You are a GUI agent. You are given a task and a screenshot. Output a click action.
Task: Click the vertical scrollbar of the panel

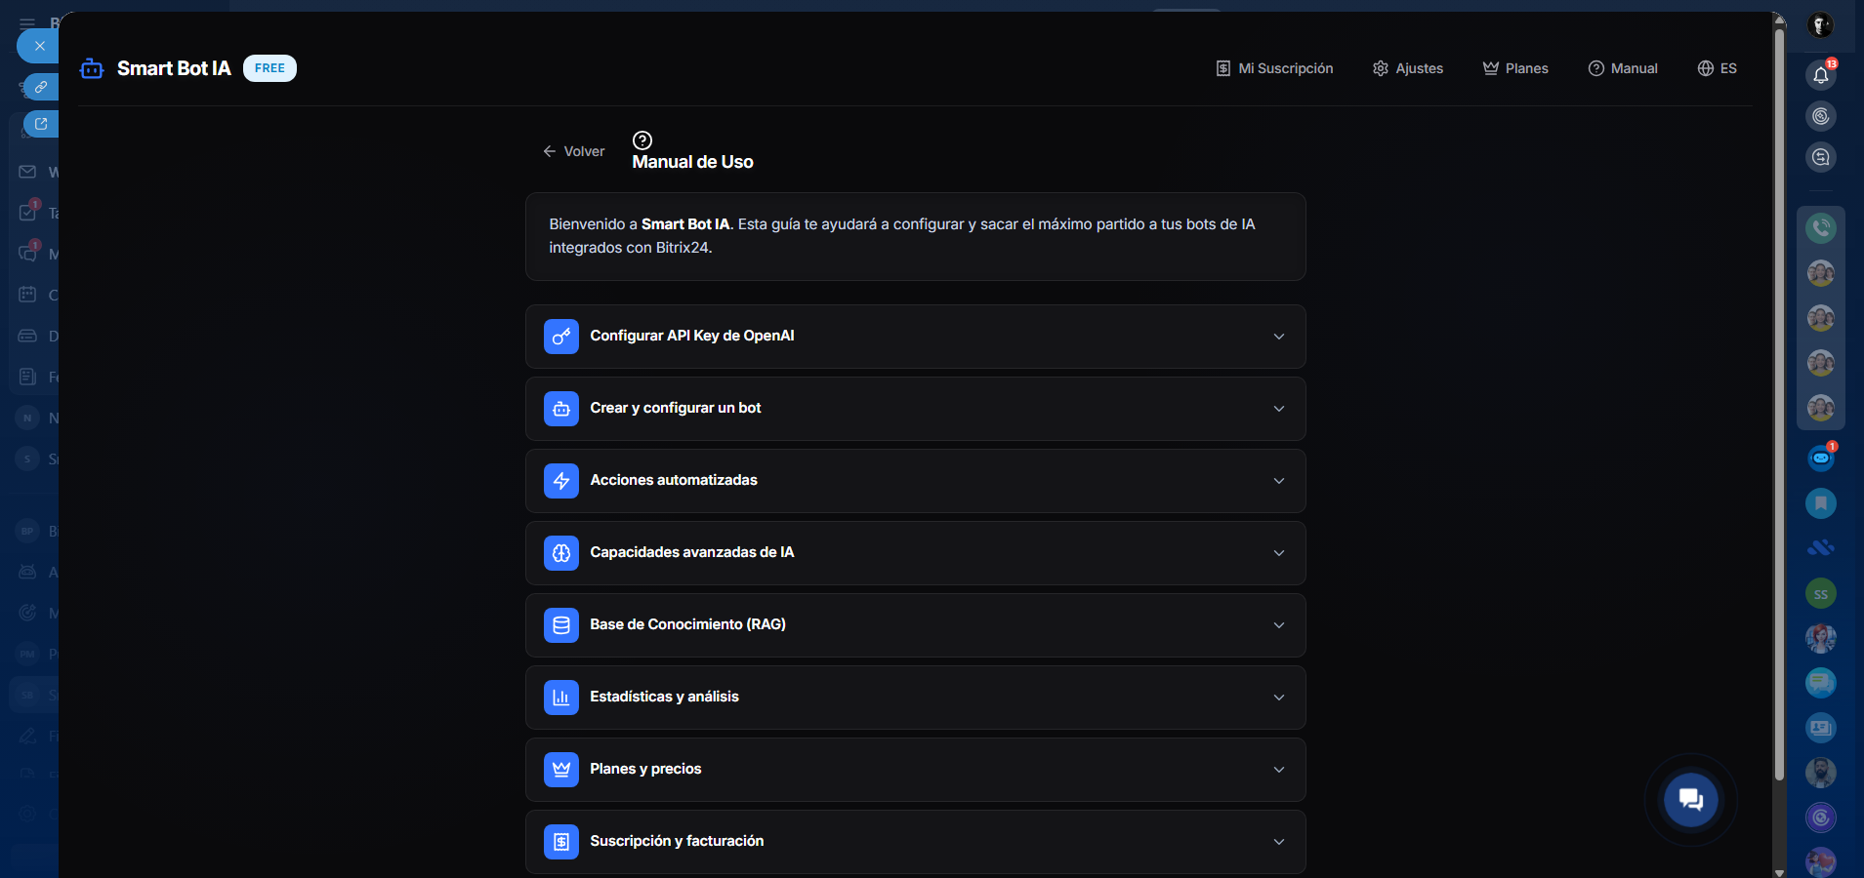[x=1779, y=390]
